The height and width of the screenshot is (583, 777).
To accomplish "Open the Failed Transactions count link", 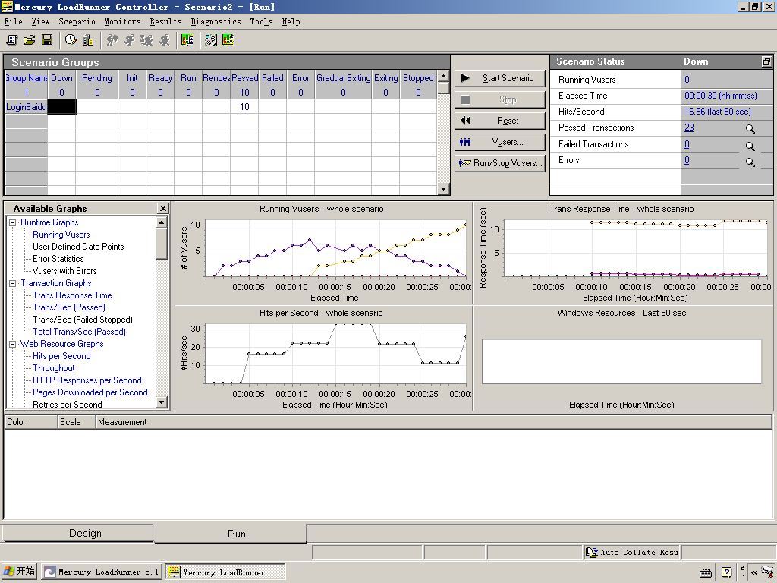I will tap(687, 144).
